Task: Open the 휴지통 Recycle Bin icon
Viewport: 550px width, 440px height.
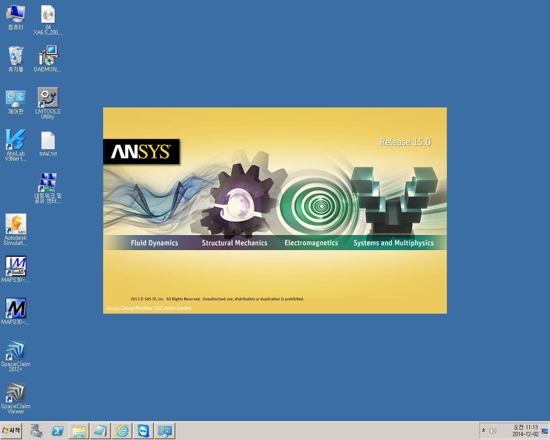Action: [x=16, y=59]
